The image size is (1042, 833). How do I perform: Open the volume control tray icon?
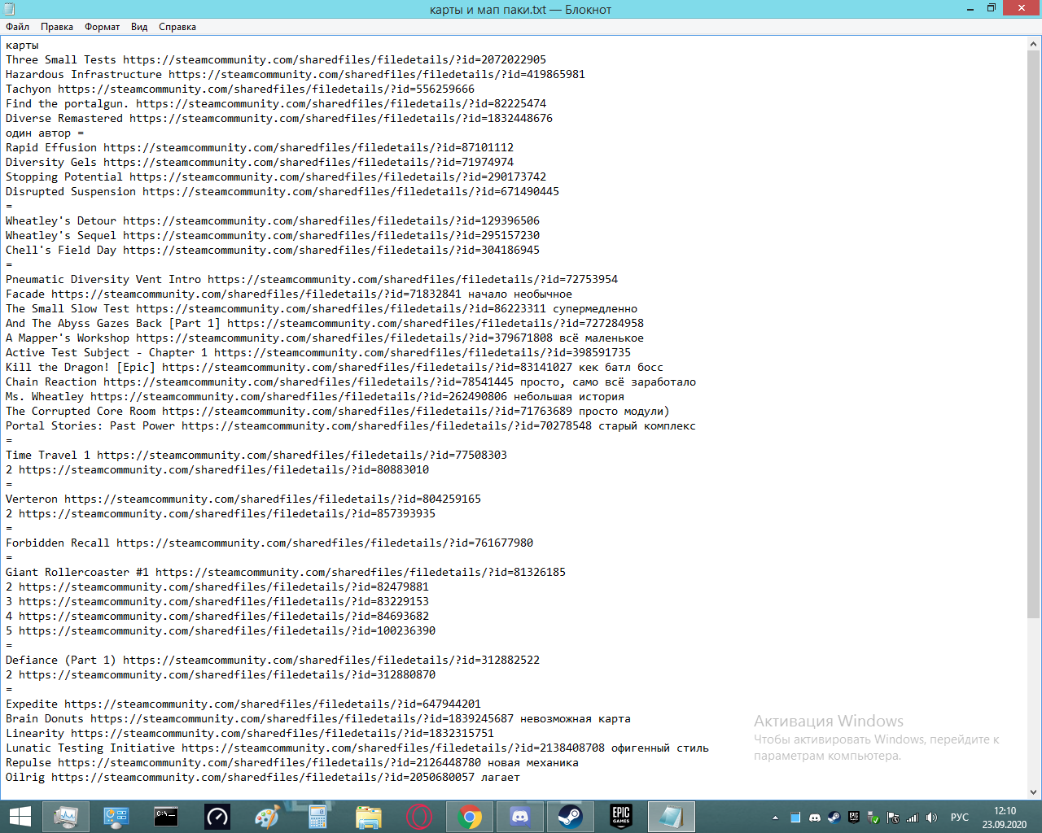932,818
